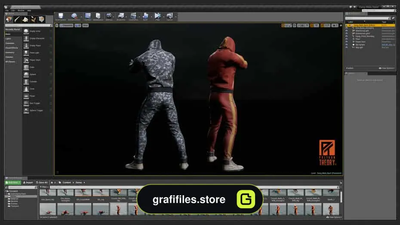Open the Edit menu
Screen dimensions: 400x225
13,10
